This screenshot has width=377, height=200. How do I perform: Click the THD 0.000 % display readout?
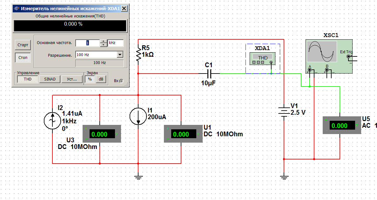point(70,26)
